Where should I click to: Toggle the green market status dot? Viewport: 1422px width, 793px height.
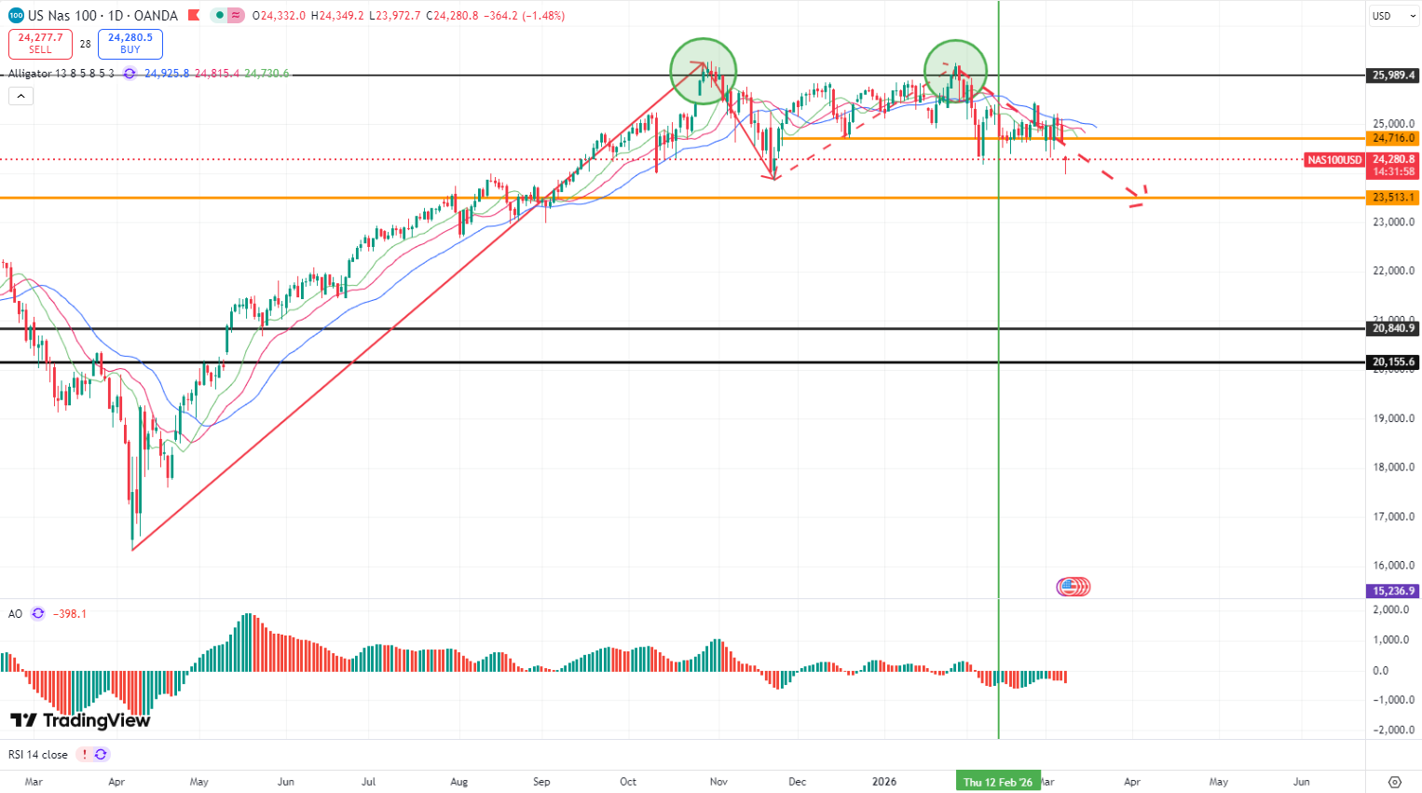[x=219, y=15]
